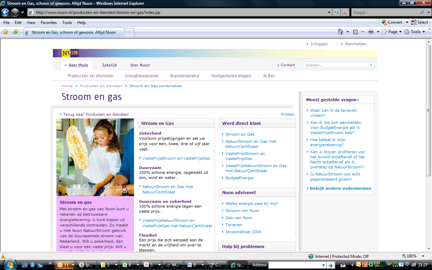The height and width of the screenshot is (270, 432).
Task: Open the search provider dropdown arrow
Action: (x=428, y=12)
